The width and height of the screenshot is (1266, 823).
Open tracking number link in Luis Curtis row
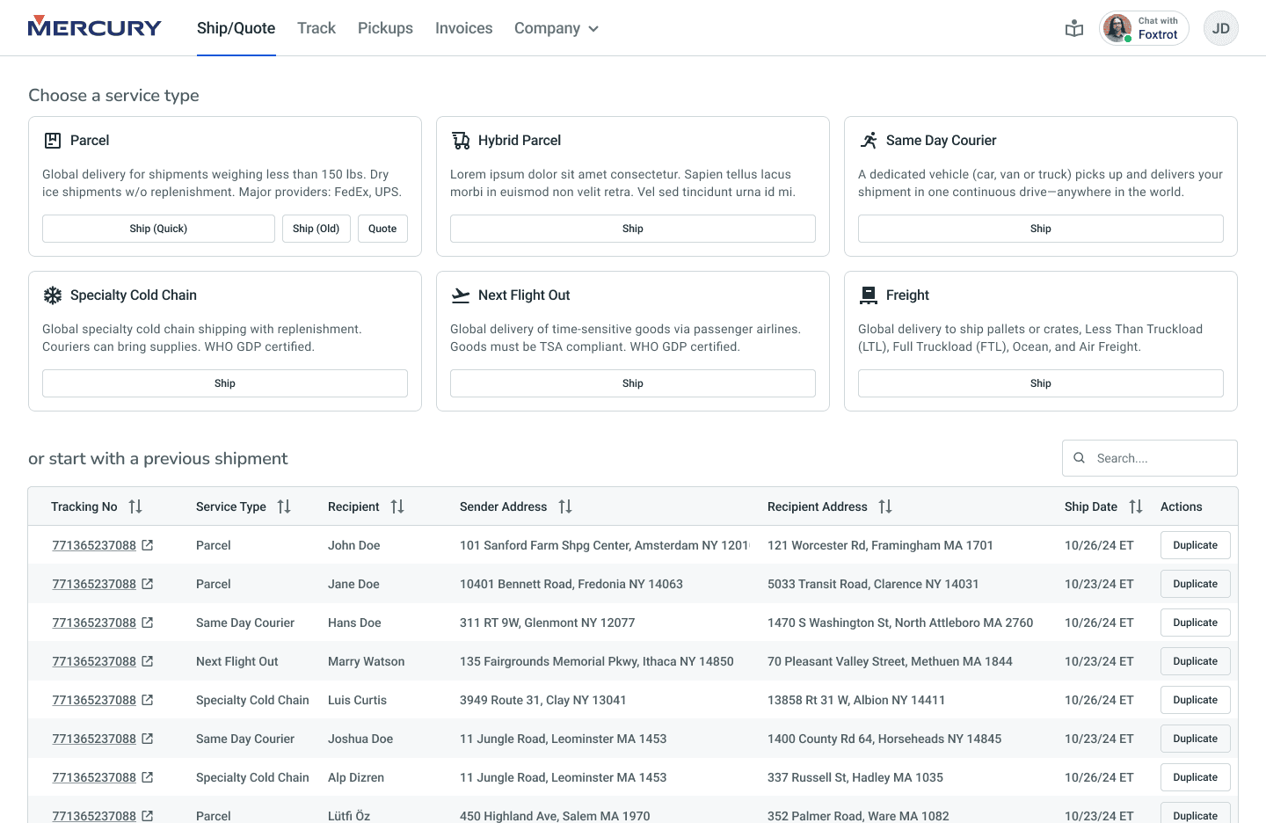click(94, 700)
